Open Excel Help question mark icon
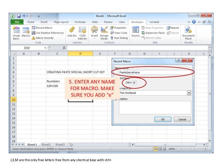This screenshot has width=222, height=166. 194,22
